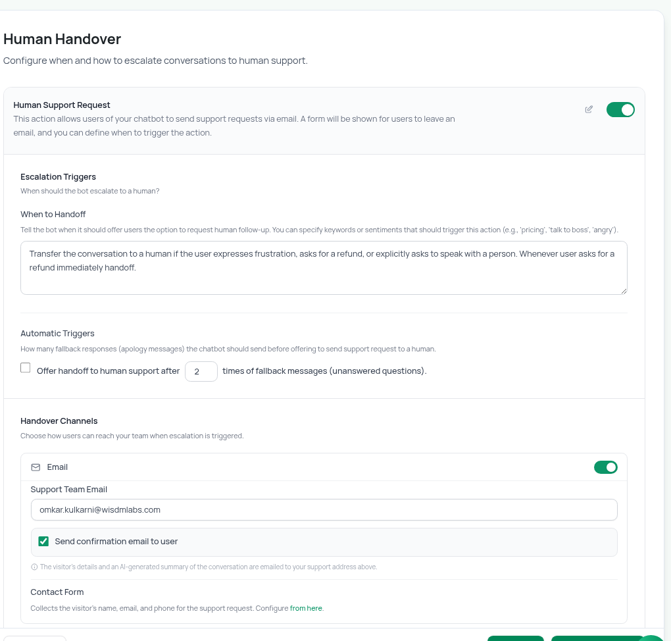Click the Handover Channels heading
The image size is (671, 641).
59,421
